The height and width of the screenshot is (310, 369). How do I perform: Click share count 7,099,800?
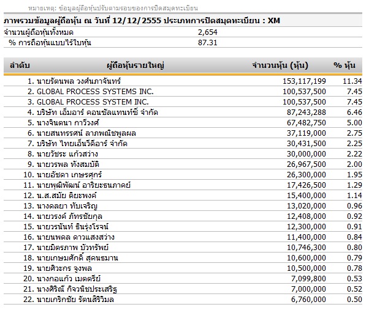click(x=308, y=279)
